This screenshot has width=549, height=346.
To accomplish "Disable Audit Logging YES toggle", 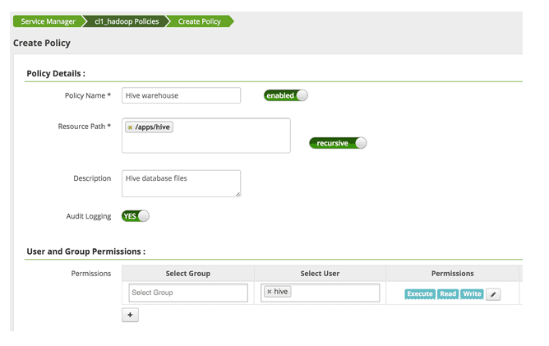I will tap(136, 216).
